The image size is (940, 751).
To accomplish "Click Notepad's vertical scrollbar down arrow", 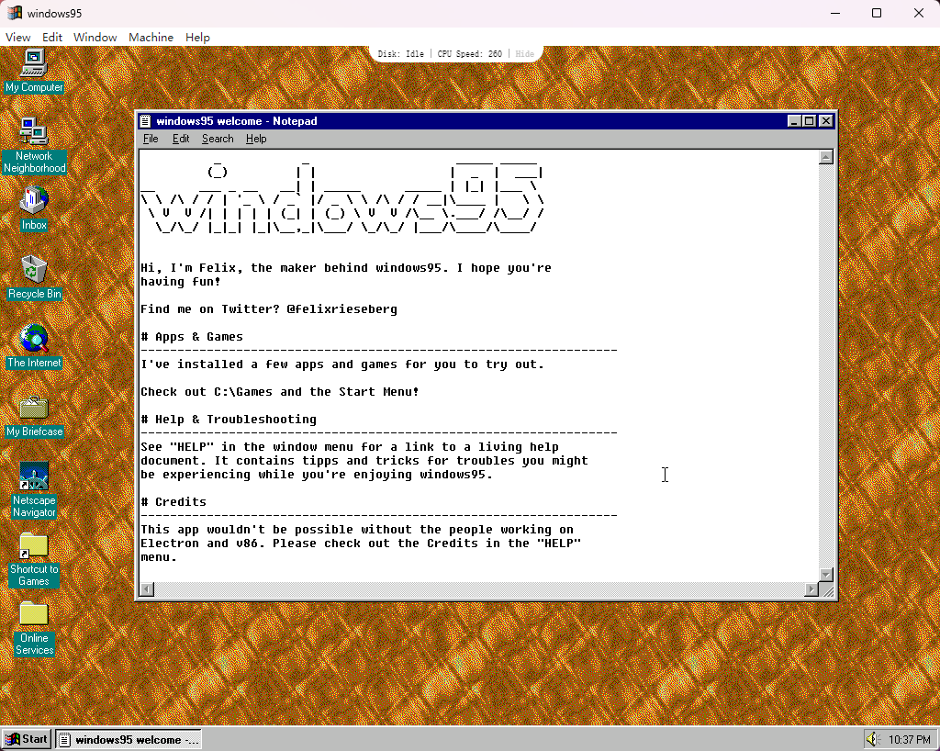I will 825,575.
